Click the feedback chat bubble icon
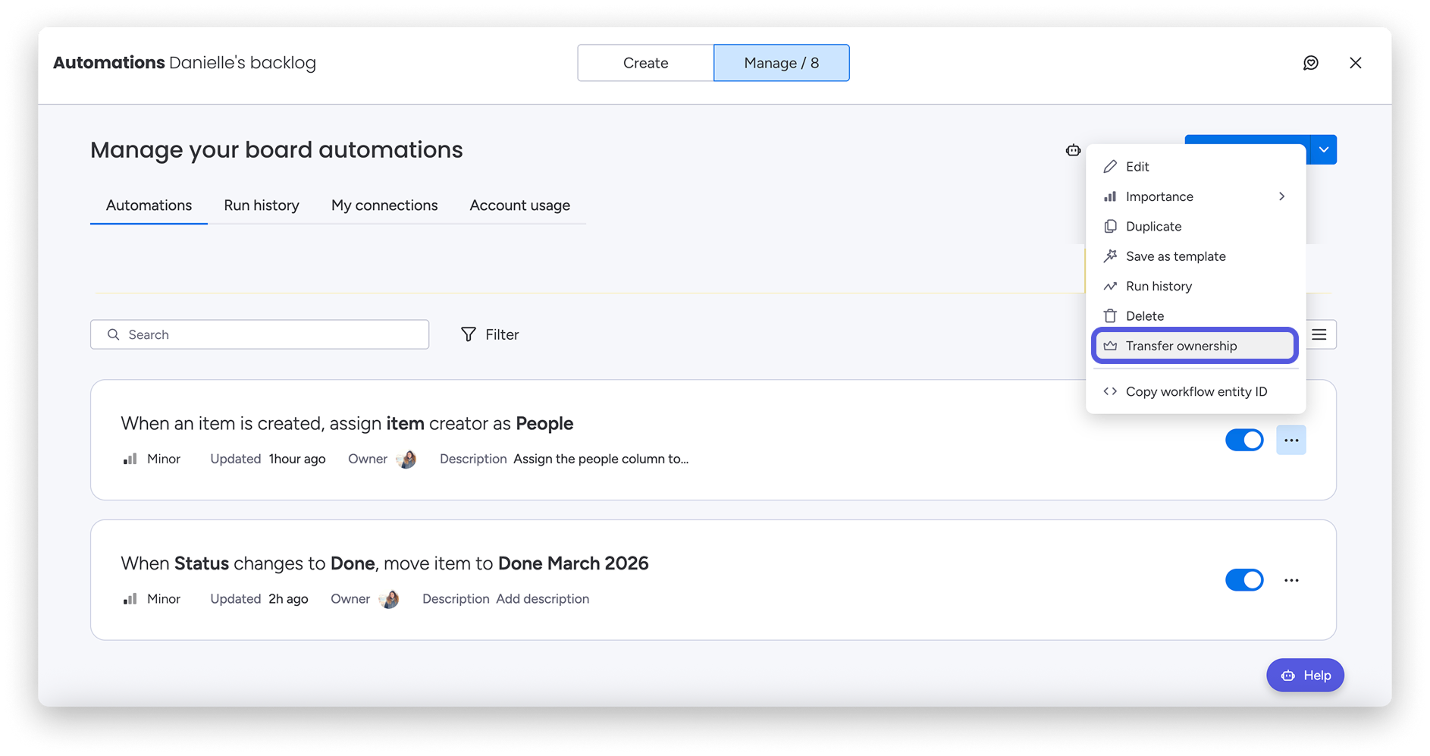Screen dimensions: 1430x756 coord(1310,63)
